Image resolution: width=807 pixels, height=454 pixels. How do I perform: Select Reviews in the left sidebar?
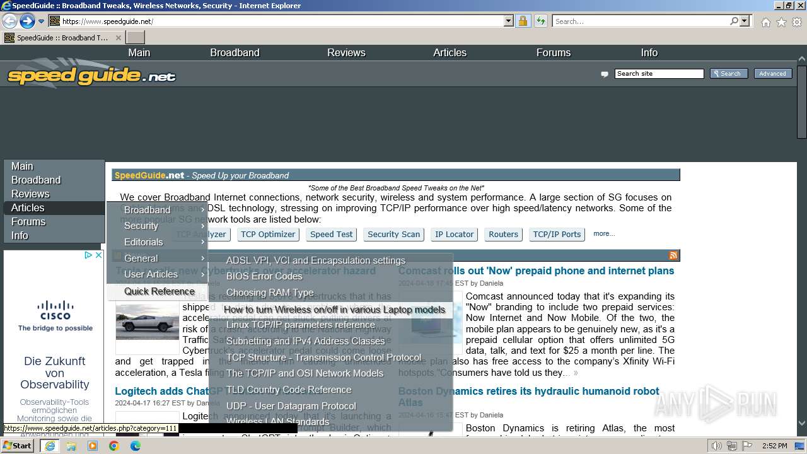coord(54,194)
